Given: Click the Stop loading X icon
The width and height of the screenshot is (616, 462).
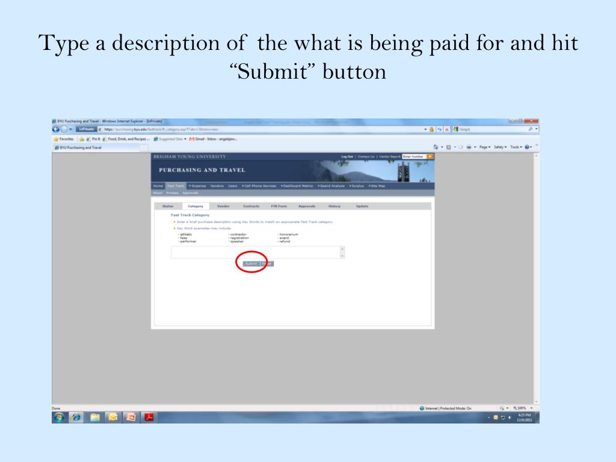Looking at the screenshot, I should 446,129.
